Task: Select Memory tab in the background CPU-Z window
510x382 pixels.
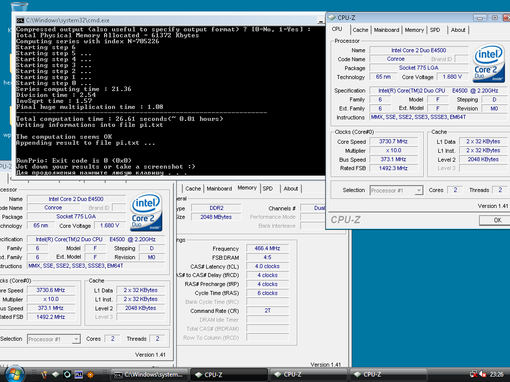Action: click(247, 188)
